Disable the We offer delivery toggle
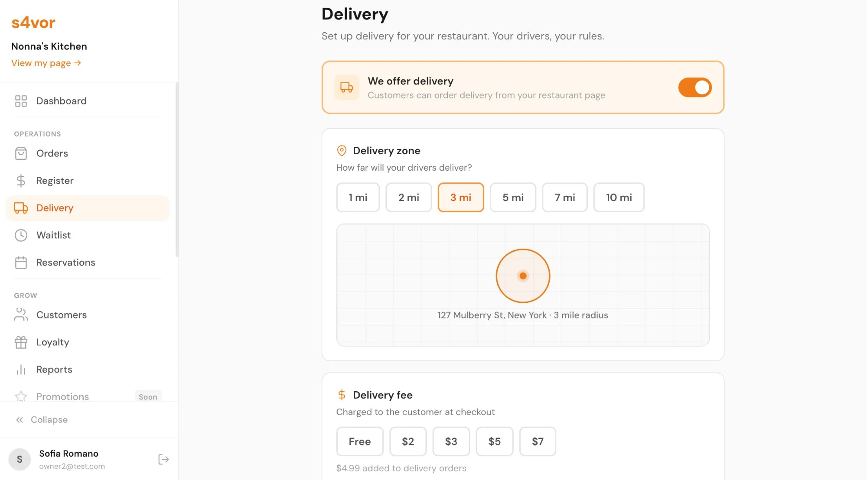This screenshot has width=867, height=480. [694, 87]
